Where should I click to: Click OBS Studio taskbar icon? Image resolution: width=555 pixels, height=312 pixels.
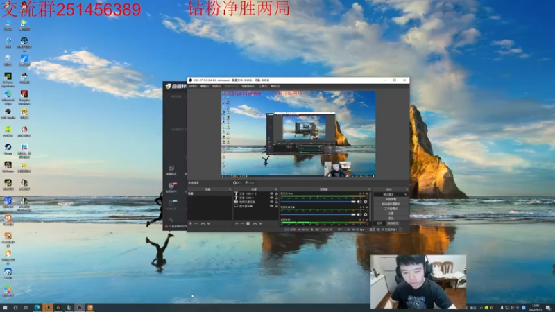(79, 307)
